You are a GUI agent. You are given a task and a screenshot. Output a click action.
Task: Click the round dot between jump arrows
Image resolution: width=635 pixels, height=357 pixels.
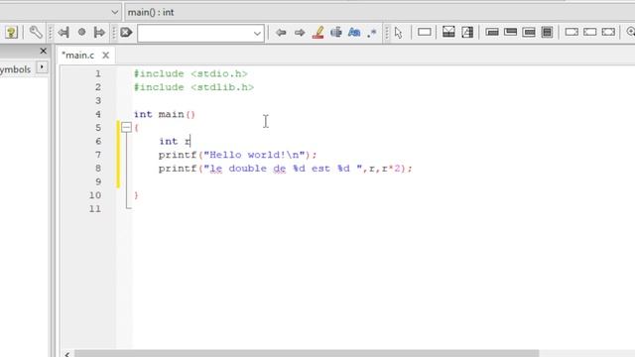[x=81, y=32]
